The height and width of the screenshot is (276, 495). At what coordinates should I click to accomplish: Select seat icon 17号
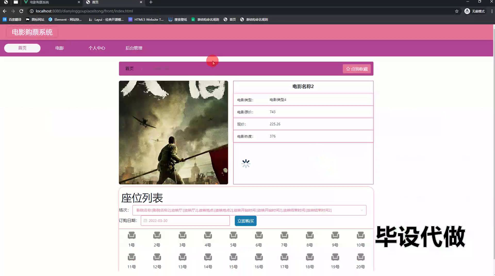pos(284,257)
